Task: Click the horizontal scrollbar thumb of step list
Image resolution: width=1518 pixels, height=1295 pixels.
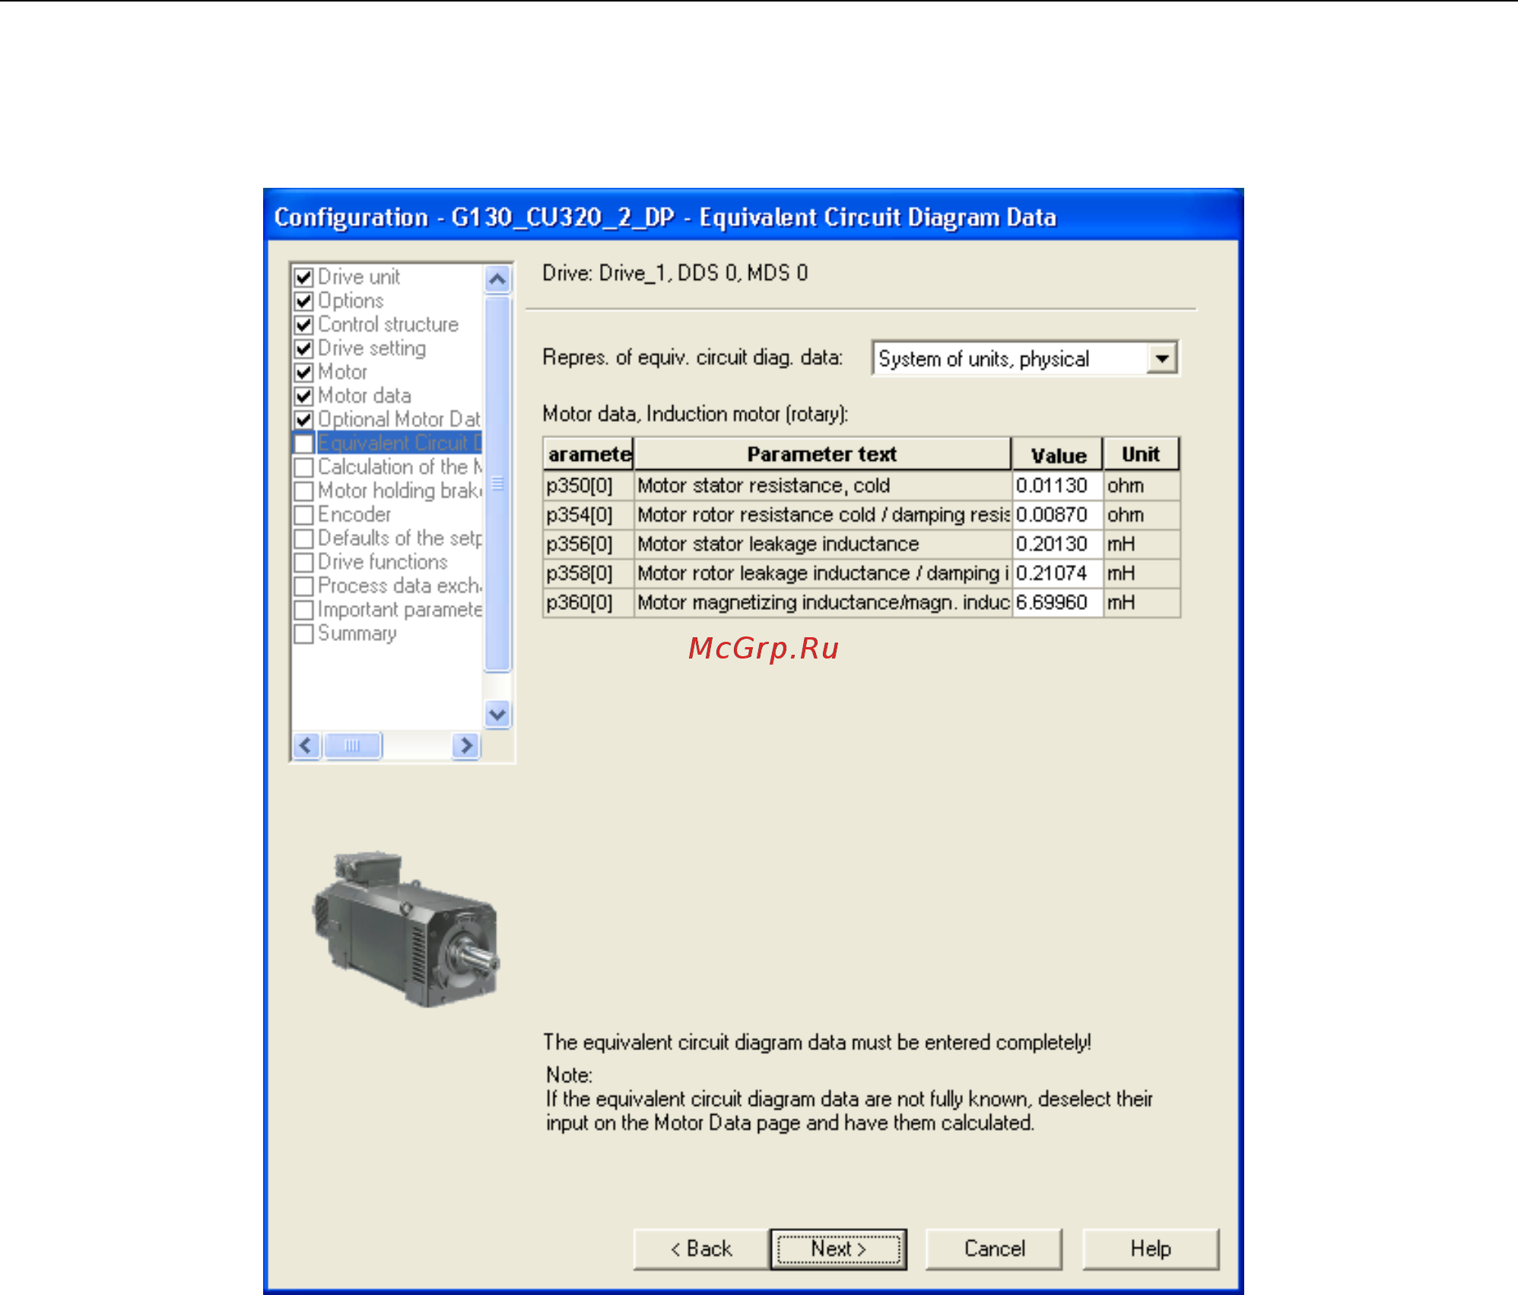Action: tap(352, 745)
